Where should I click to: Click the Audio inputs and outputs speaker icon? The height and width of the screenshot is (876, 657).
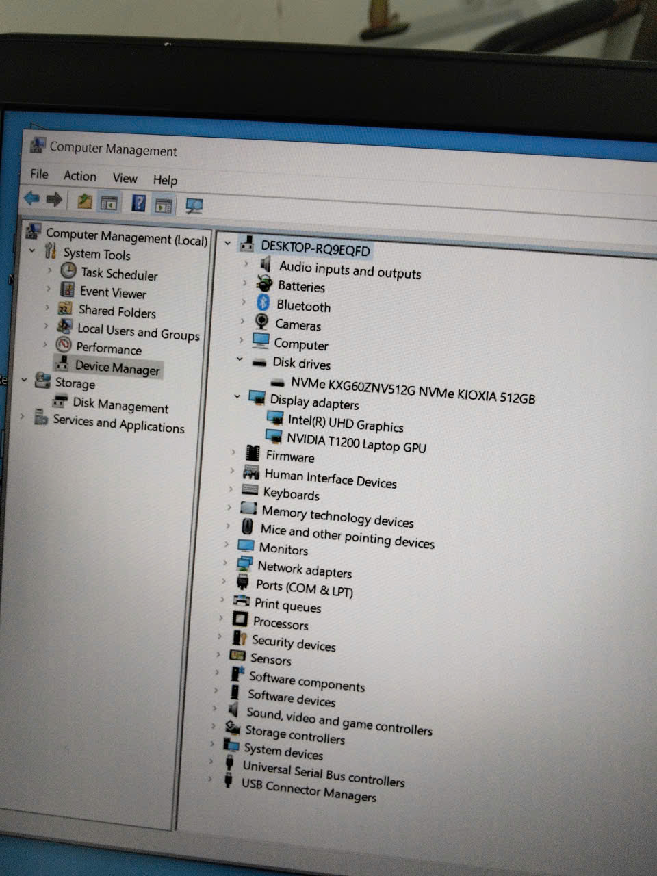click(266, 263)
